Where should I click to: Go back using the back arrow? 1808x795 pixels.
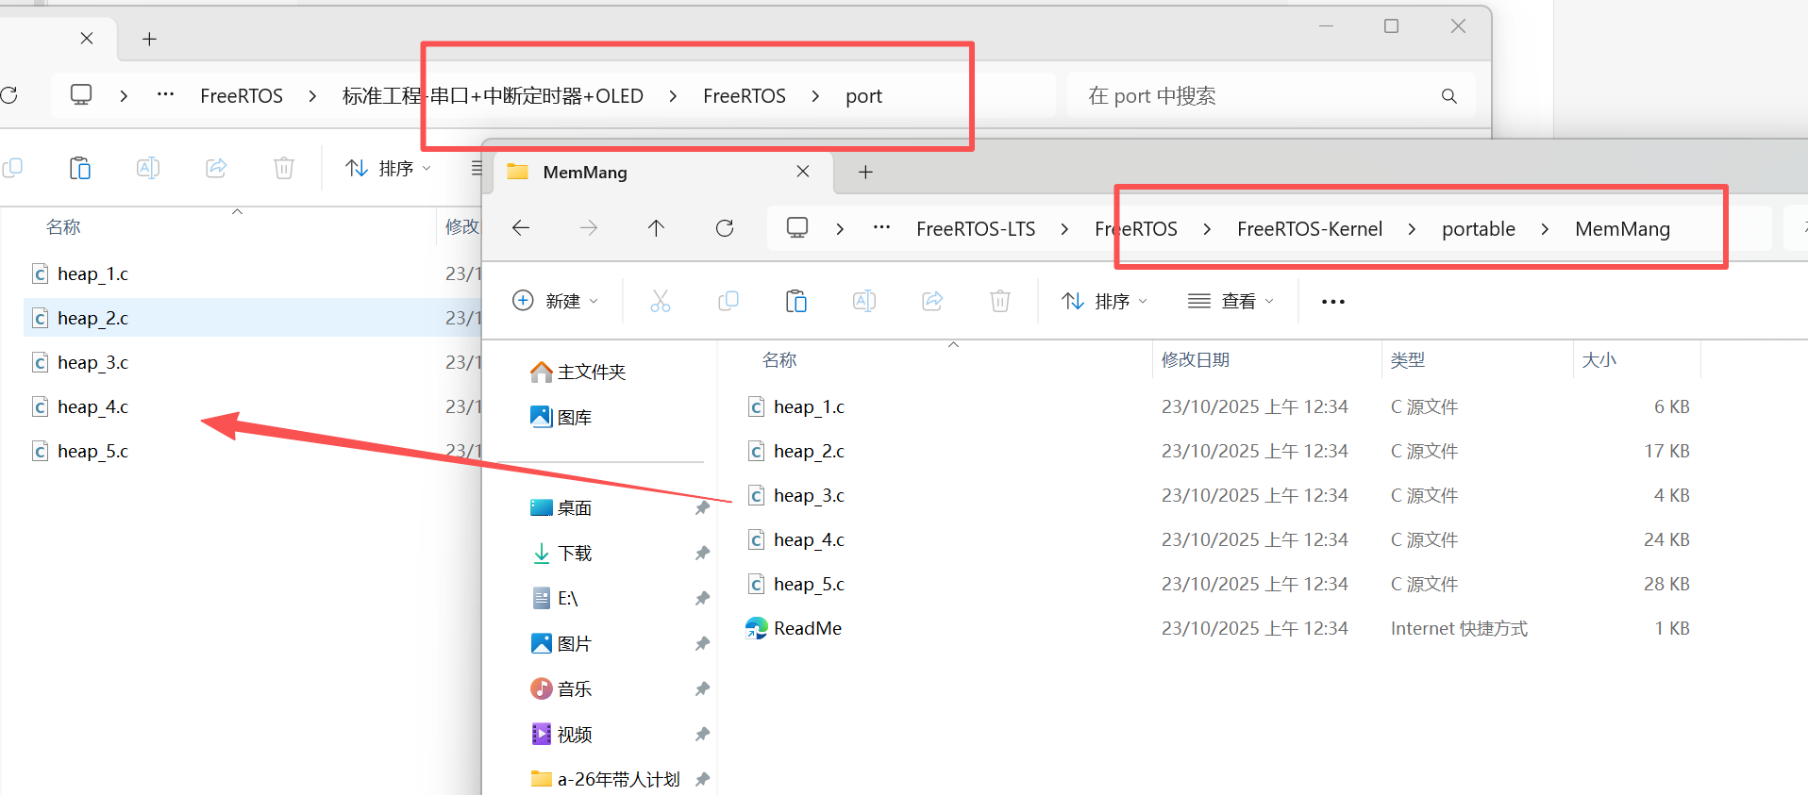pyautogui.click(x=521, y=228)
